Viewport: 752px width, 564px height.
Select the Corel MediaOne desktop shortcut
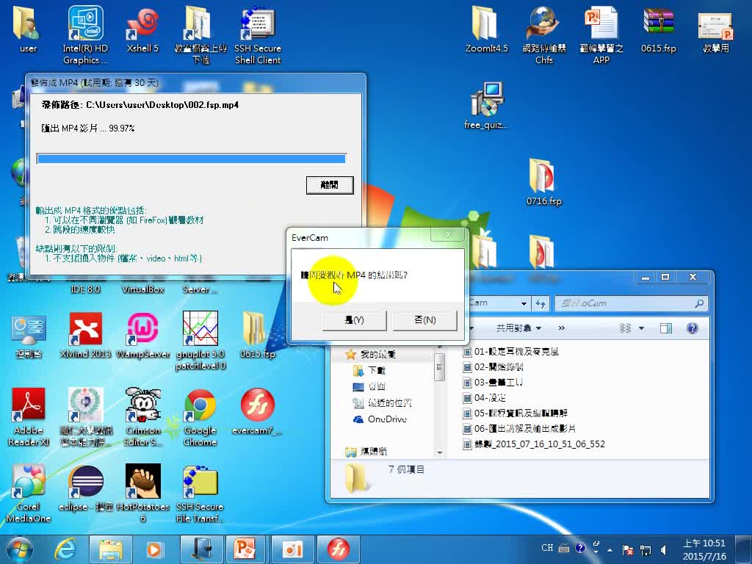pos(29,493)
